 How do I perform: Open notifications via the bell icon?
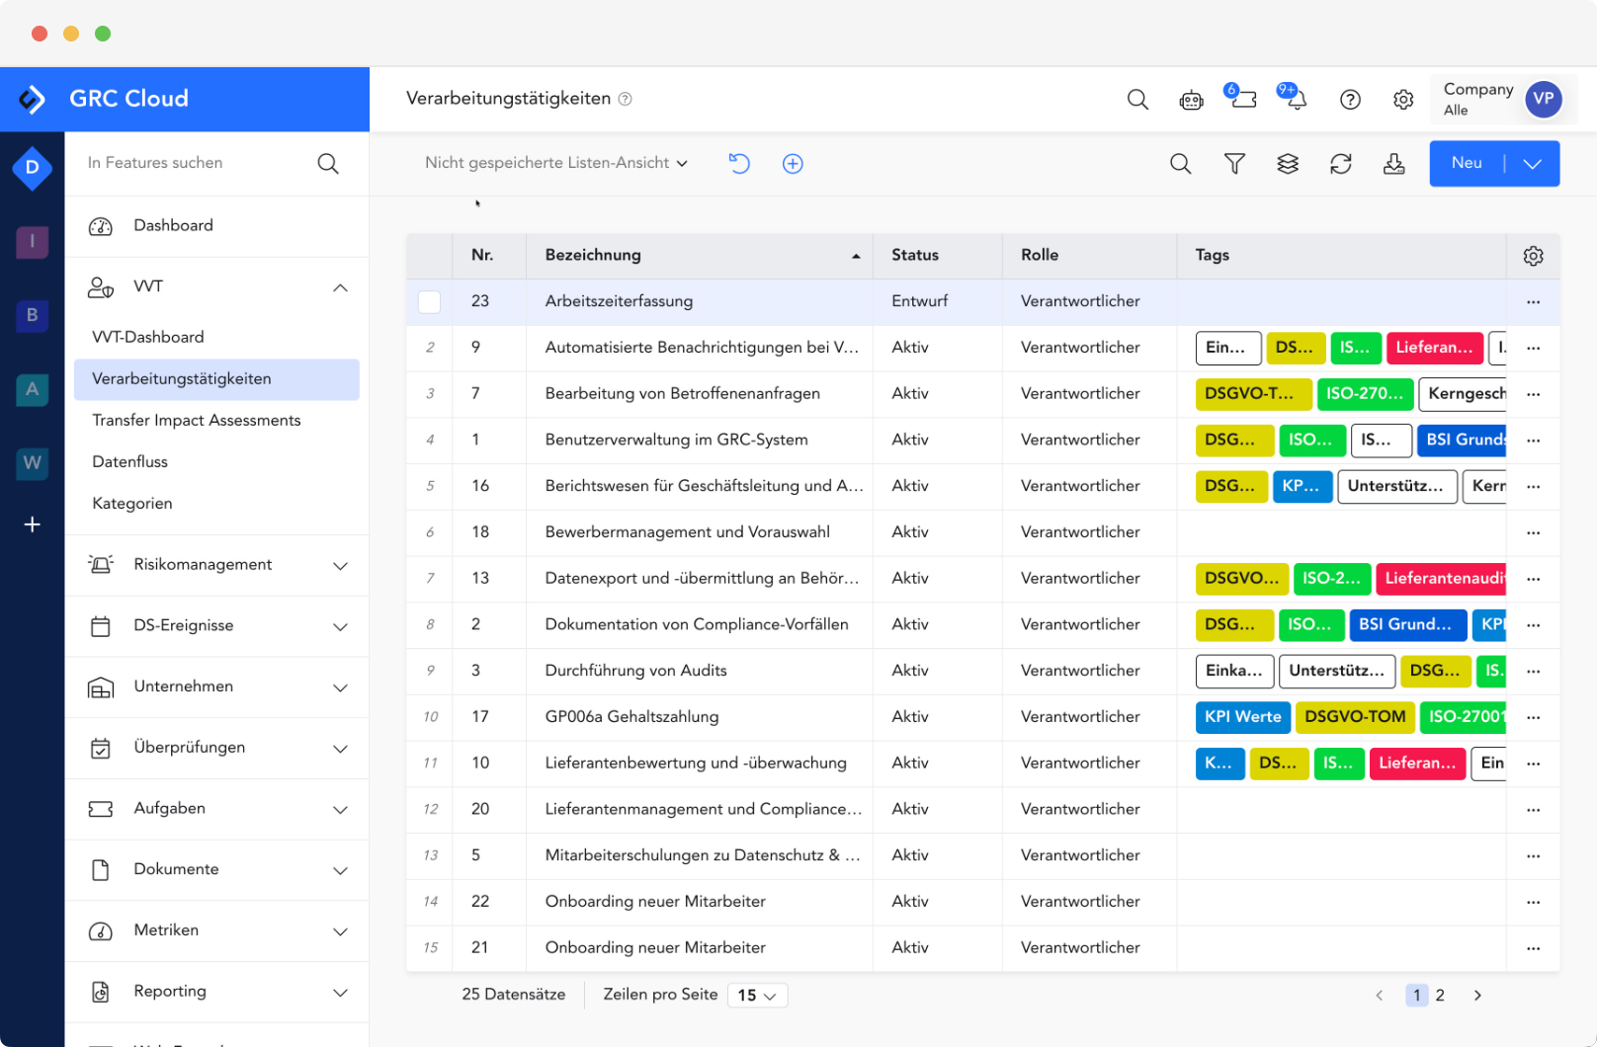(x=1293, y=99)
